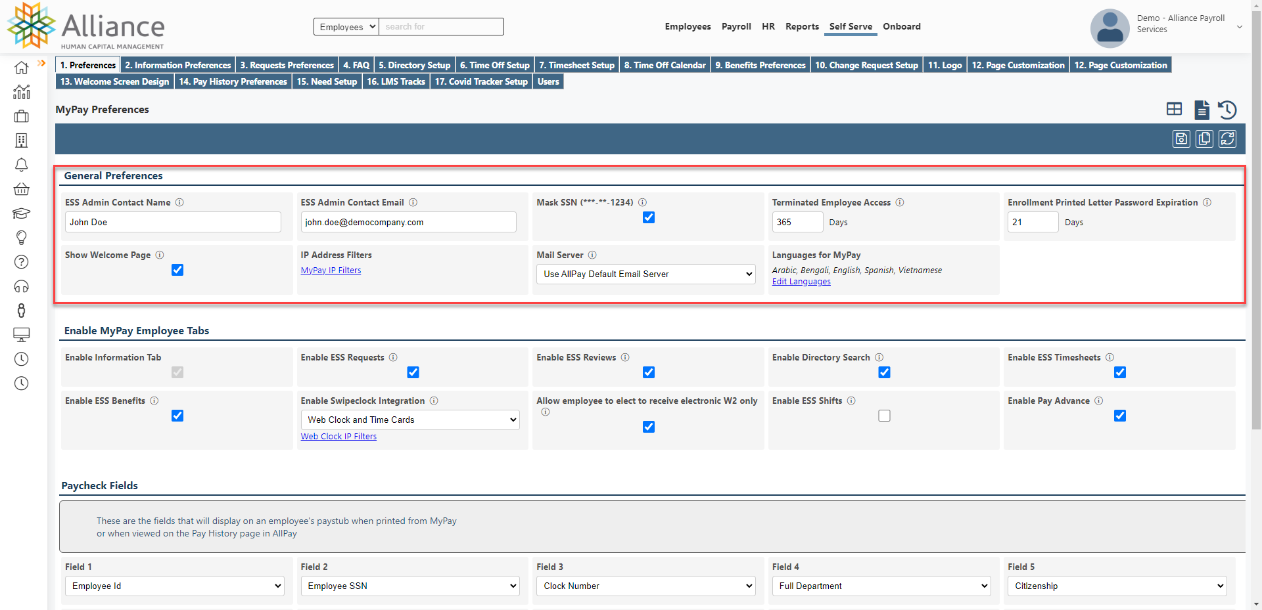Expand the sidebar with the orange double-arrow
This screenshot has width=1262, height=610.
click(41, 63)
